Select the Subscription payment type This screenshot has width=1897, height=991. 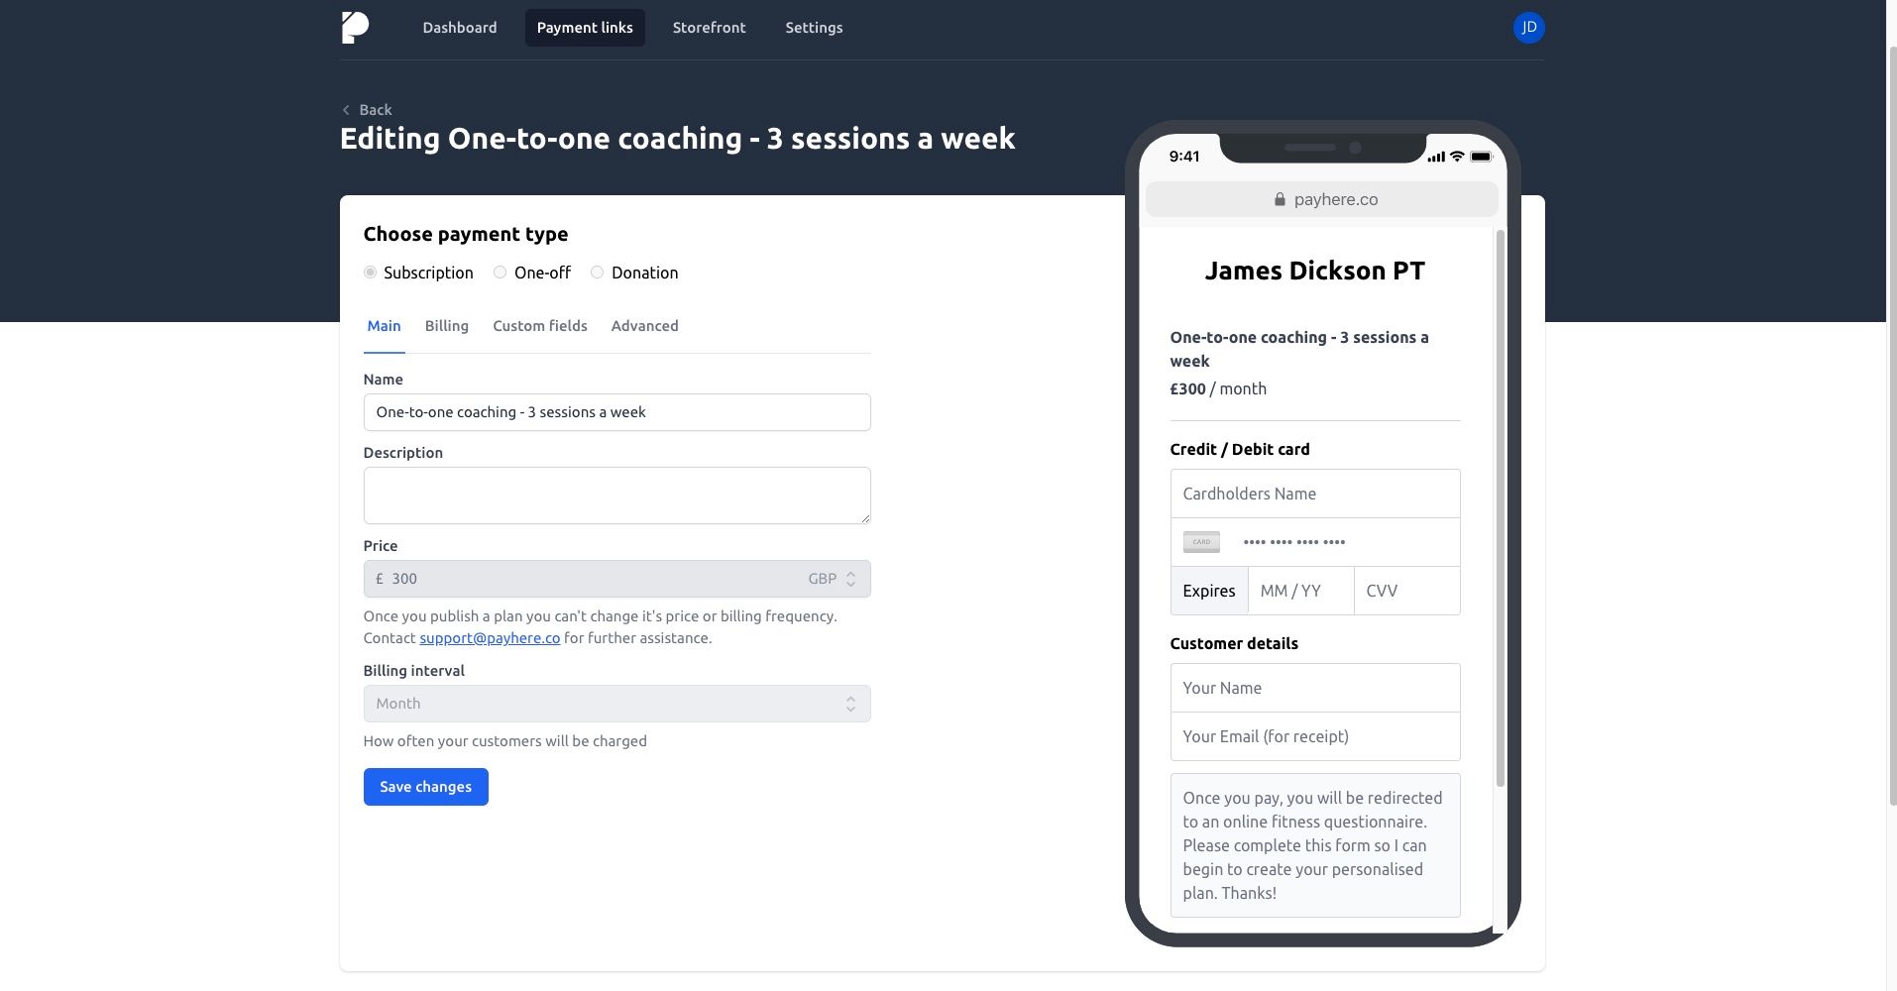point(370,273)
